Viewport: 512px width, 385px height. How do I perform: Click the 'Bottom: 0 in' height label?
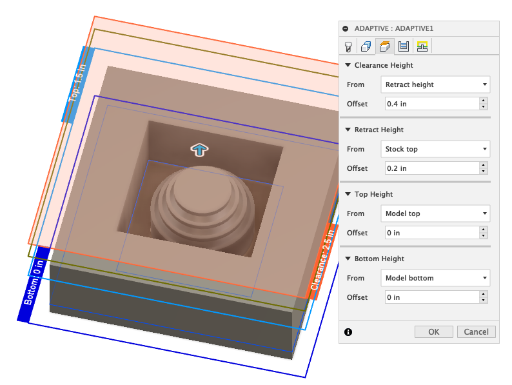[x=34, y=284]
